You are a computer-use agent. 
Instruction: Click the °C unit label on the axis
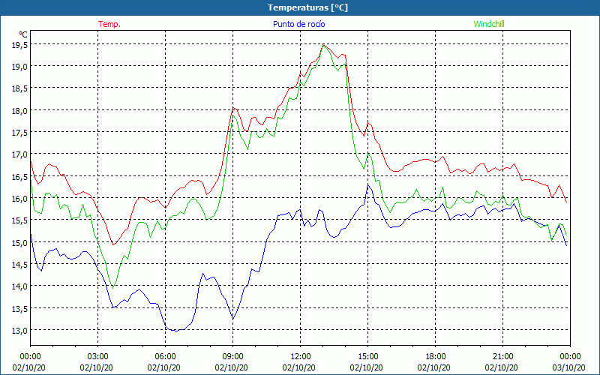[x=23, y=34]
